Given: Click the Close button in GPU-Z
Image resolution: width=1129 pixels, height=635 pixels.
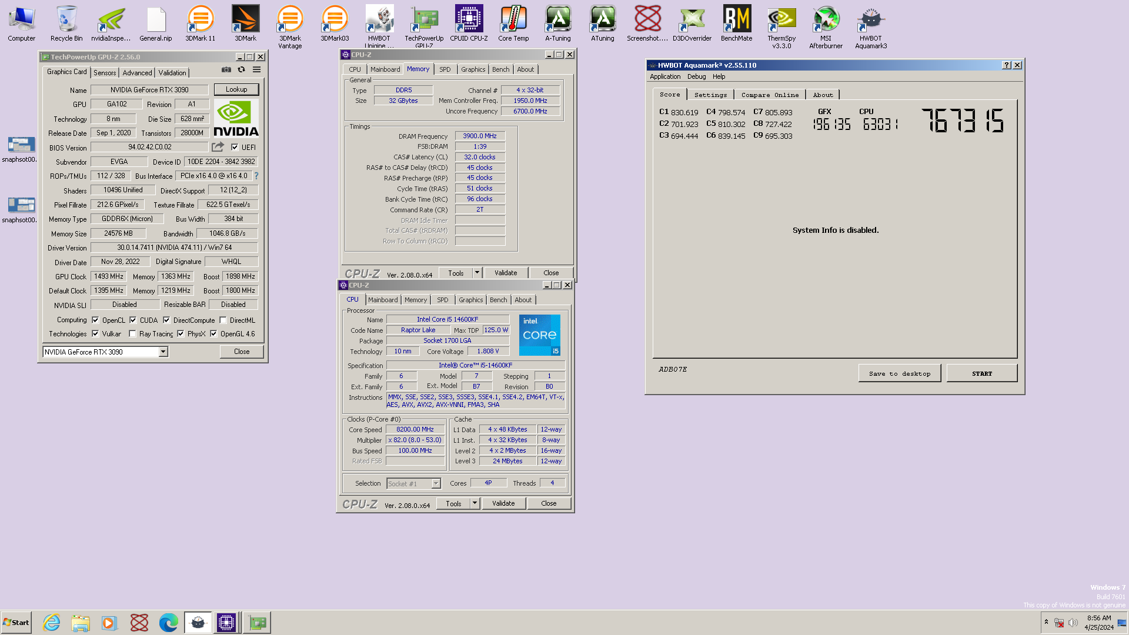Looking at the screenshot, I should point(242,352).
